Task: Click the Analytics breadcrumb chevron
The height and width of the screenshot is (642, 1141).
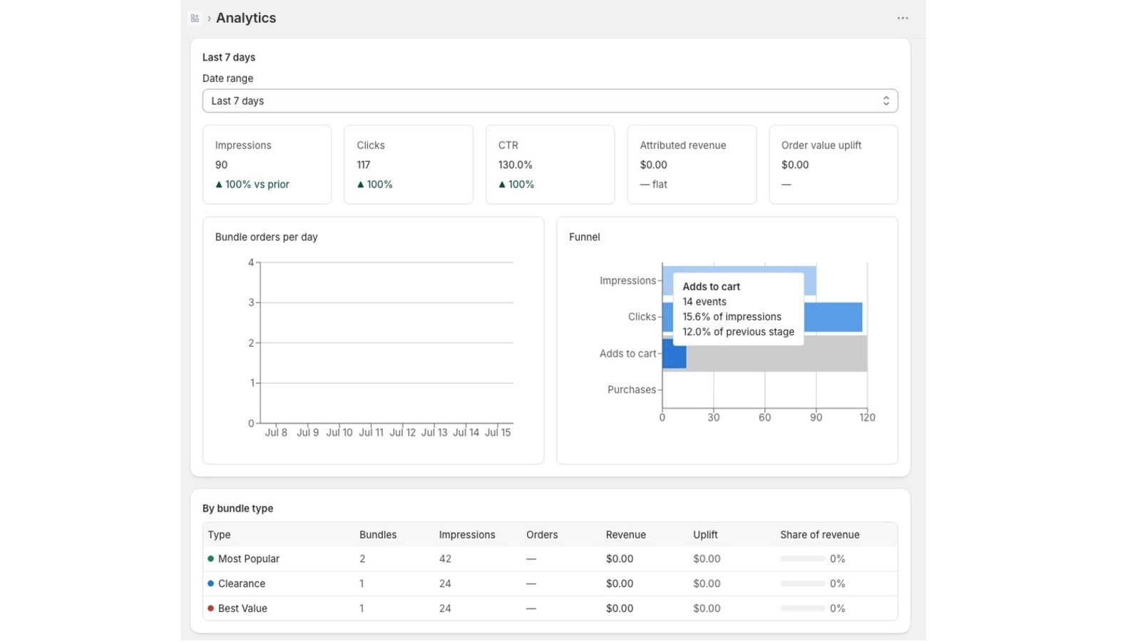Action: [x=209, y=19]
